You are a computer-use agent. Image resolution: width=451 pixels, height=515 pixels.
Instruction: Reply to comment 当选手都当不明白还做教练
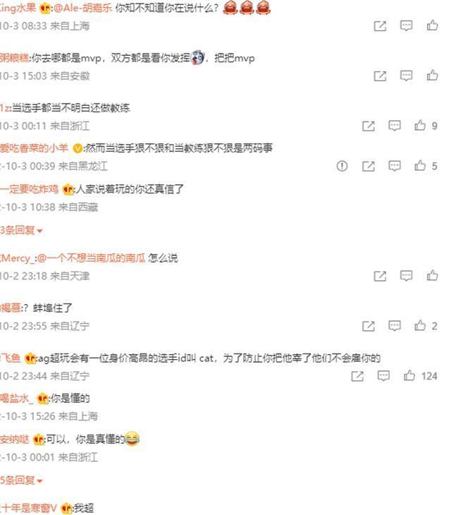tap(394, 126)
